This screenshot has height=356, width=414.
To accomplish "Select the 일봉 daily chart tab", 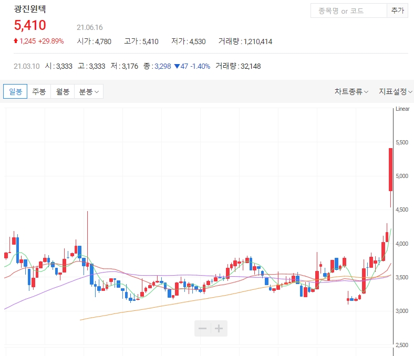I will (x=15, y=91).
